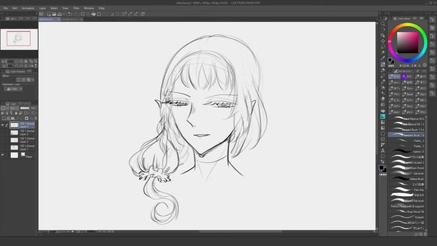This screenshot has width=437, height=246.
Task: Select the Zoom magnifier tool
Action: tap(382, 25)
